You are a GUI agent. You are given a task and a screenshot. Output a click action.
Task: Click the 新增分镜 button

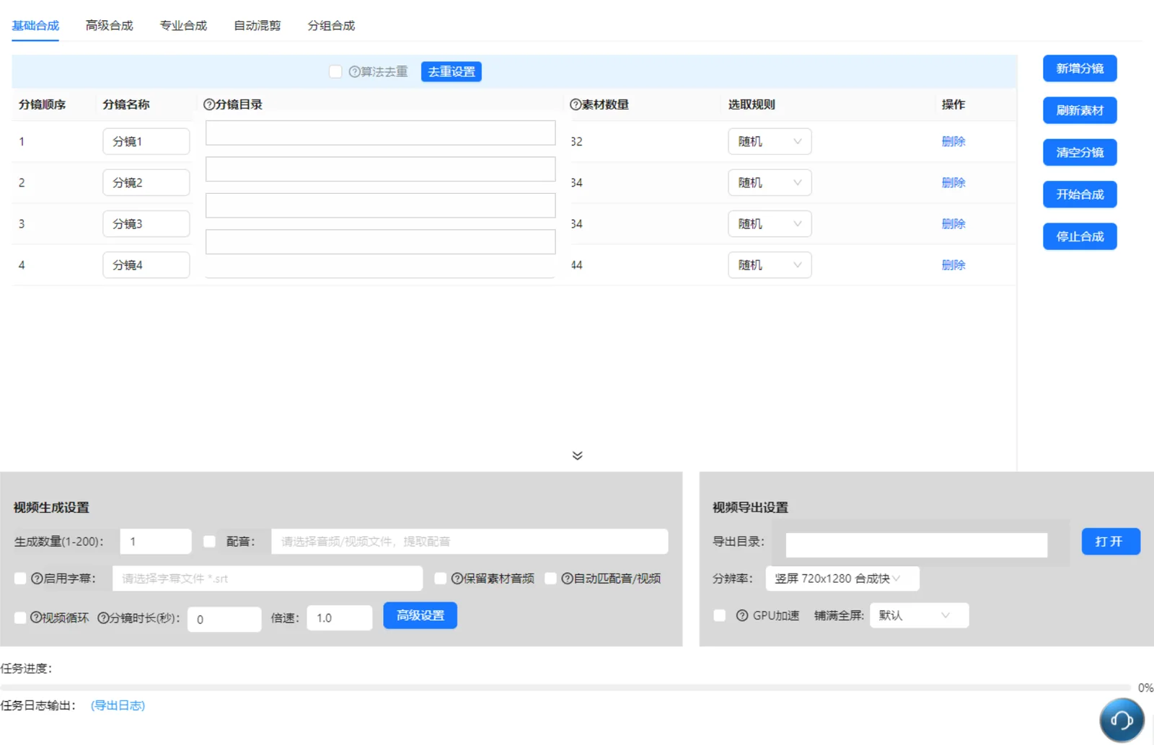click(1080, 68)
